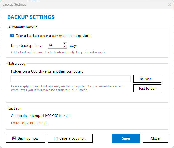Click the Close button
174x148 pixels.
tap(155, 138)
